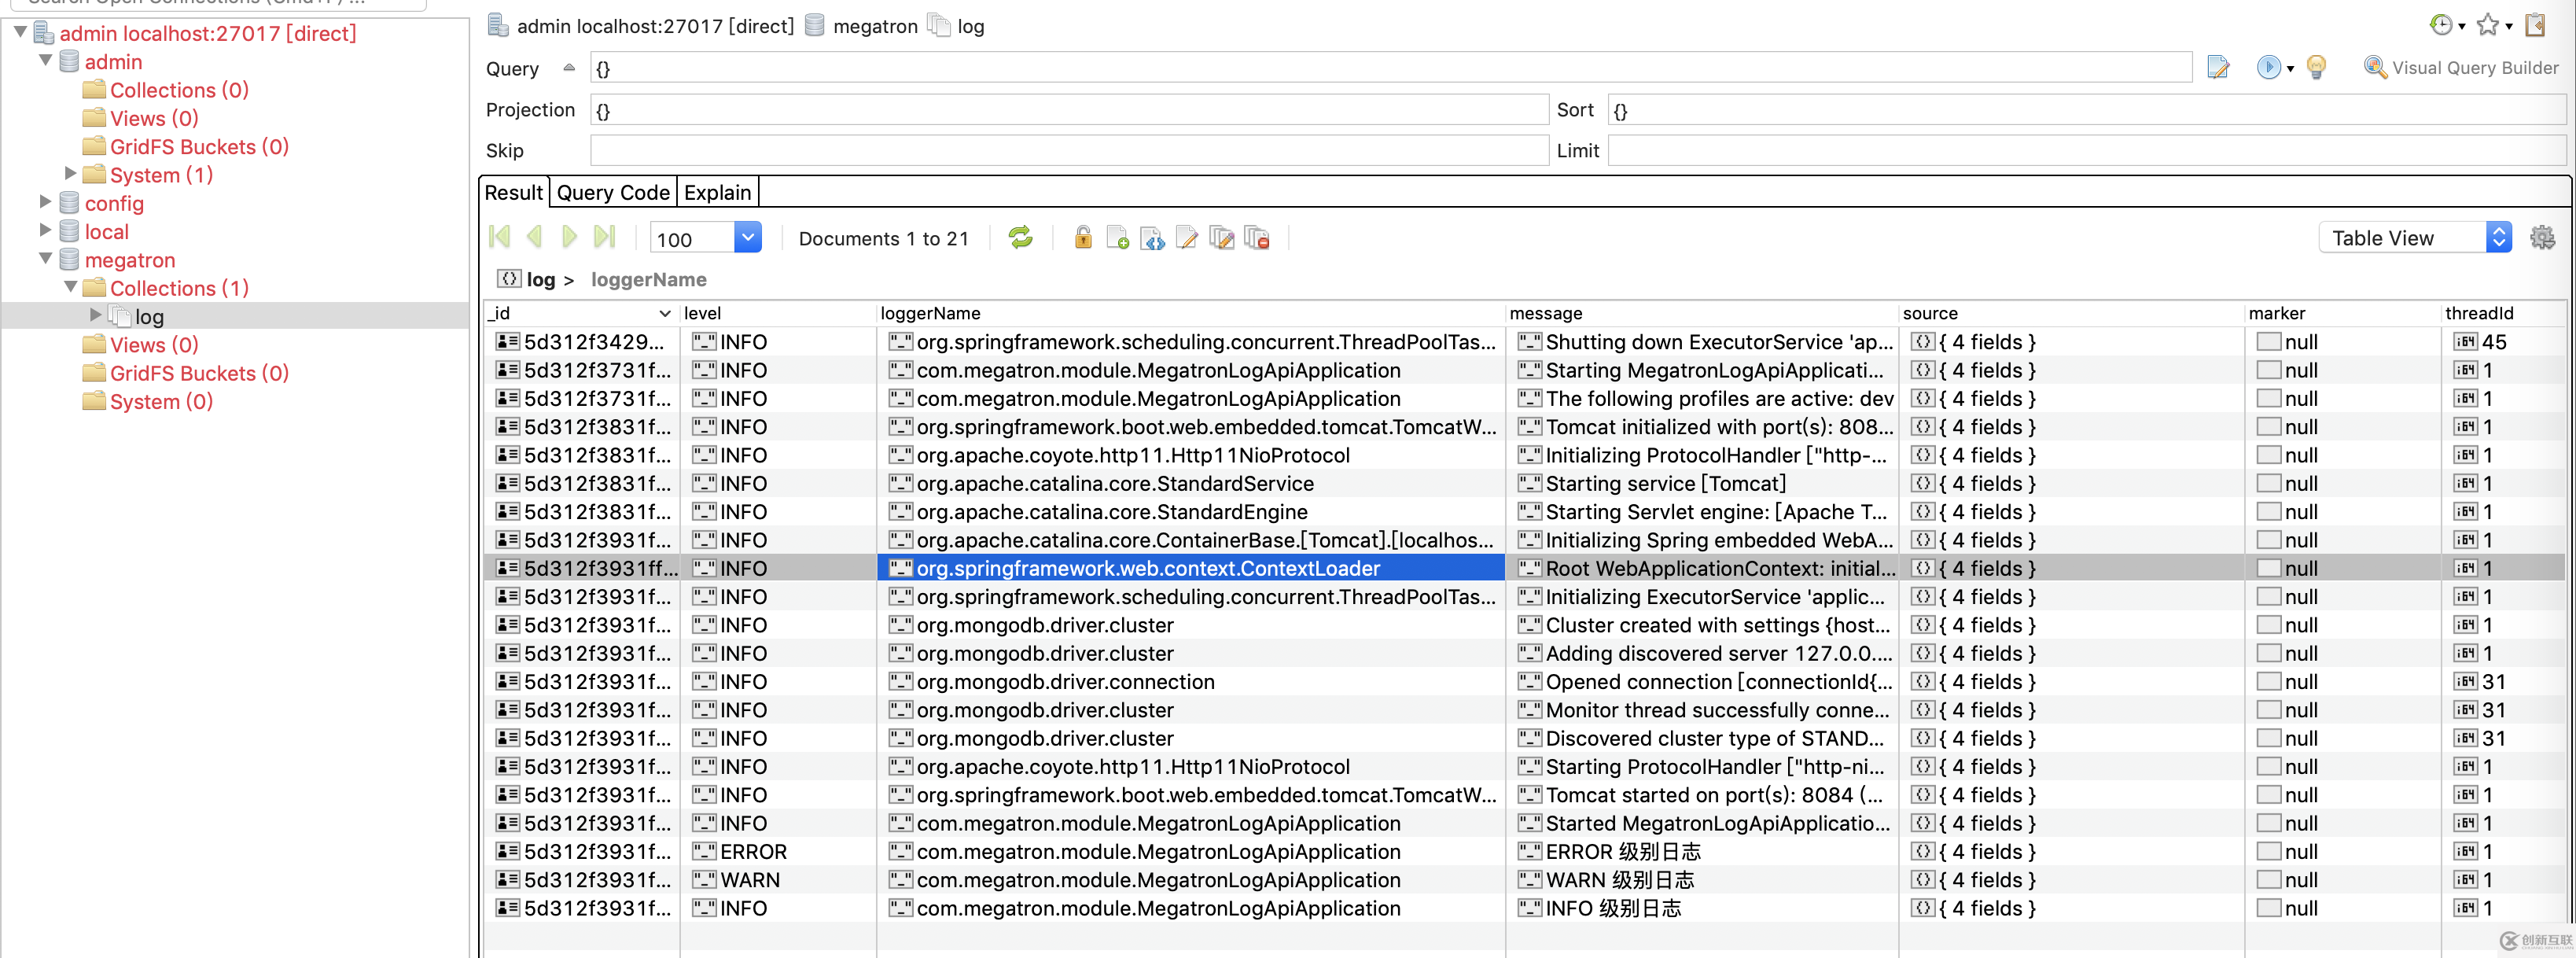The image size is (2576, 958).
Task: Select the Result tab
Action: [513, 192]
